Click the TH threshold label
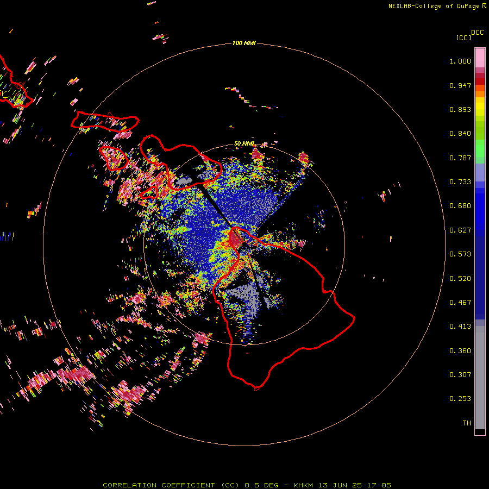This screenshot has width=489, height=489. pyautogui.click(x=467, y=423)
